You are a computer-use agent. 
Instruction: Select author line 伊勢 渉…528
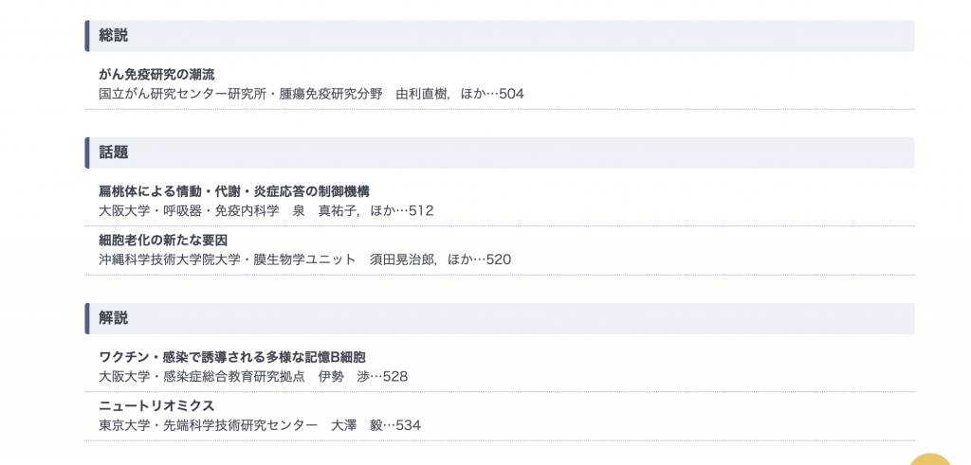click(x=363, y=377)
